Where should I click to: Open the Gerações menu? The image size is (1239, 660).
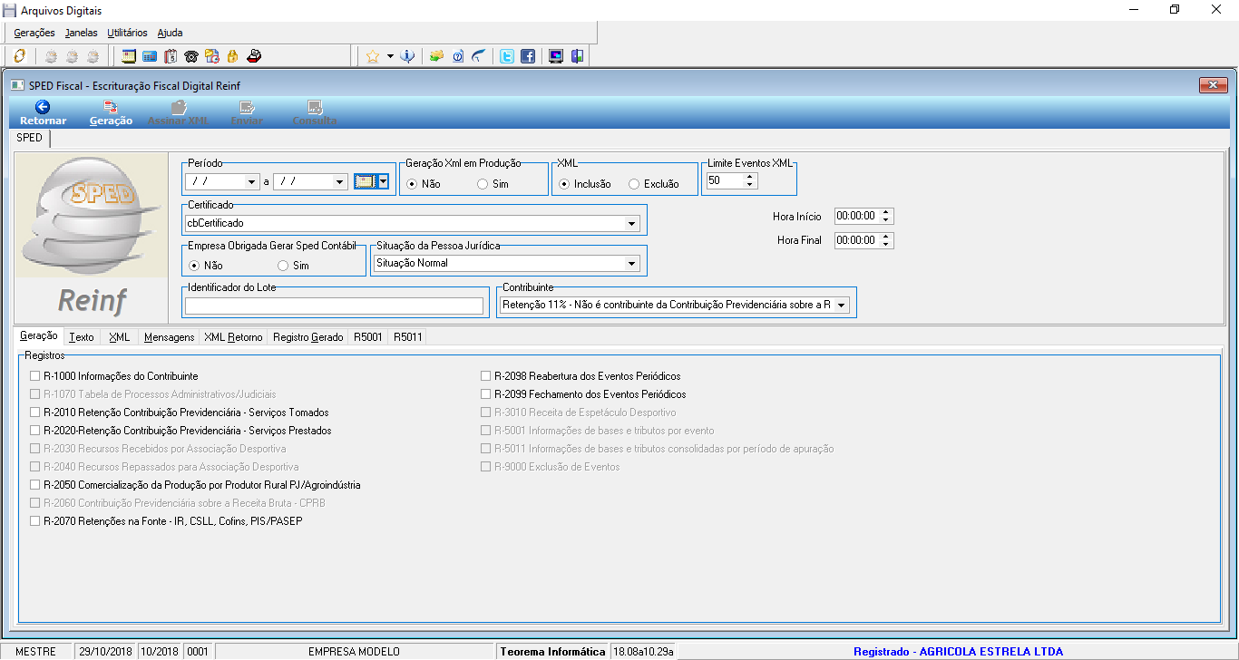pyautogui.click(x=34, y=33)
